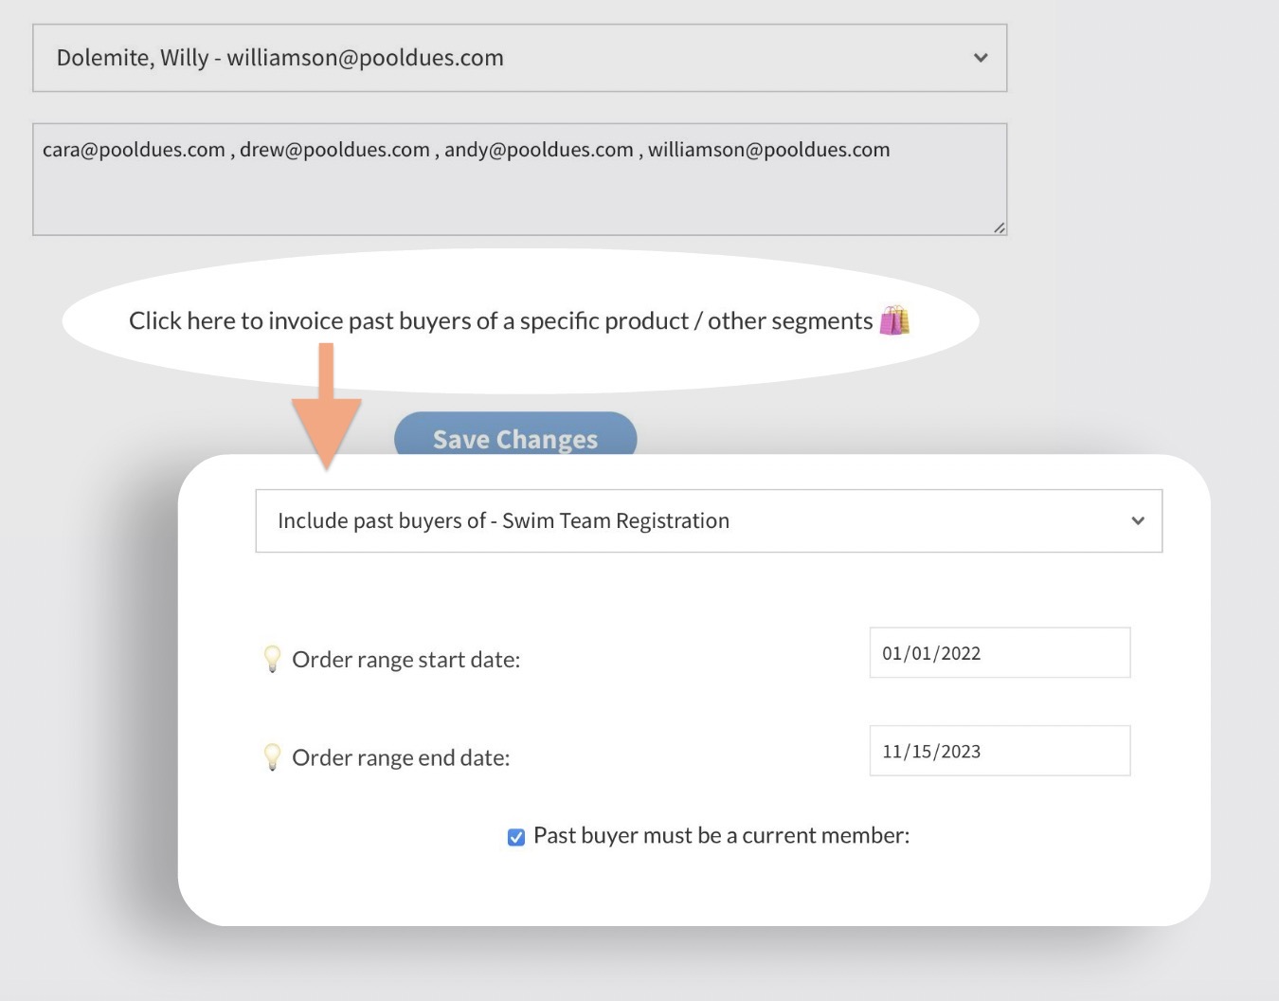Click the lightbulb beside Order range end date
This screenshot has width=1279, height=1001.
click(272, 756)
